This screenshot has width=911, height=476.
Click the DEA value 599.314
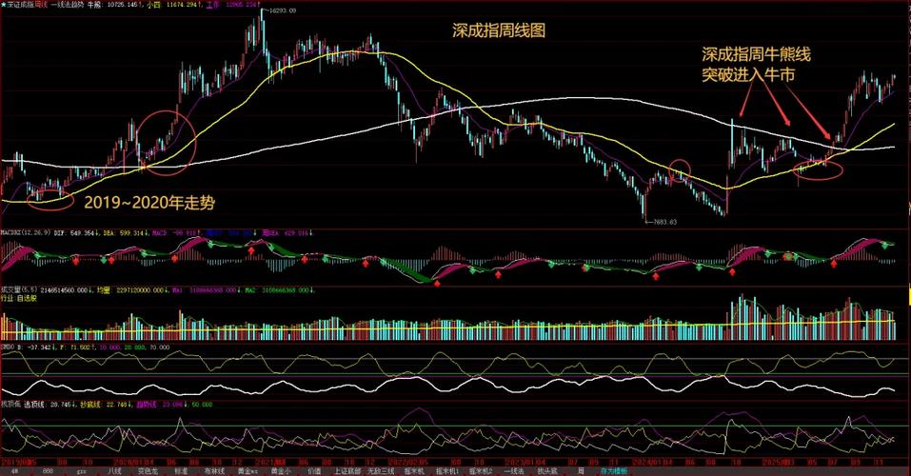(x=131, y=232)
